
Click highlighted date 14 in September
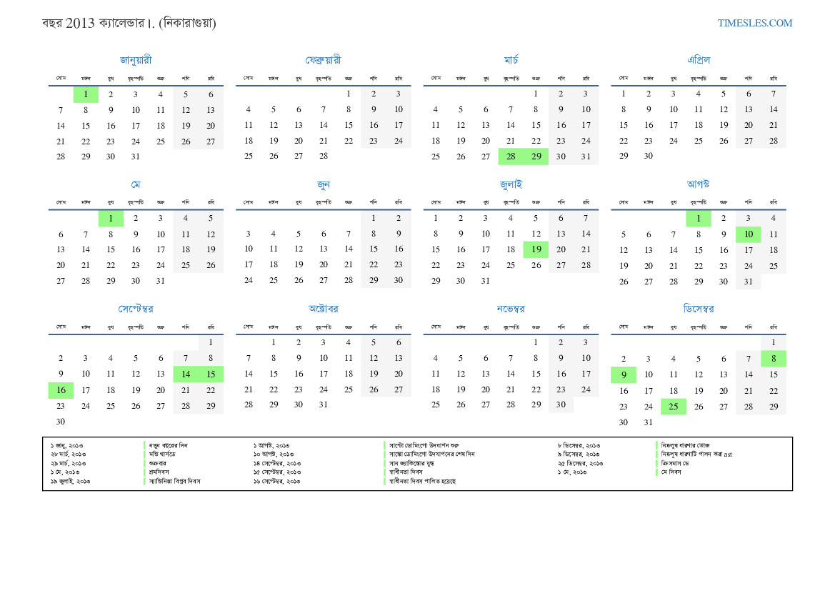click(x=186, y=374)
